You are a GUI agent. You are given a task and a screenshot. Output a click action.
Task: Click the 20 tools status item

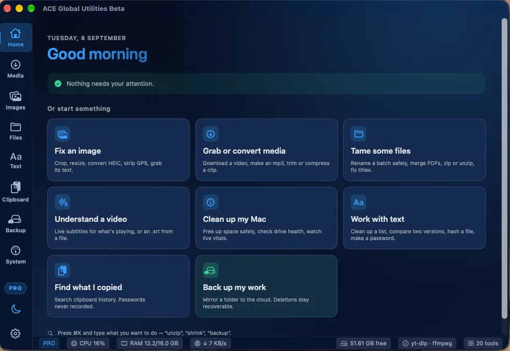tap(483, 343)
